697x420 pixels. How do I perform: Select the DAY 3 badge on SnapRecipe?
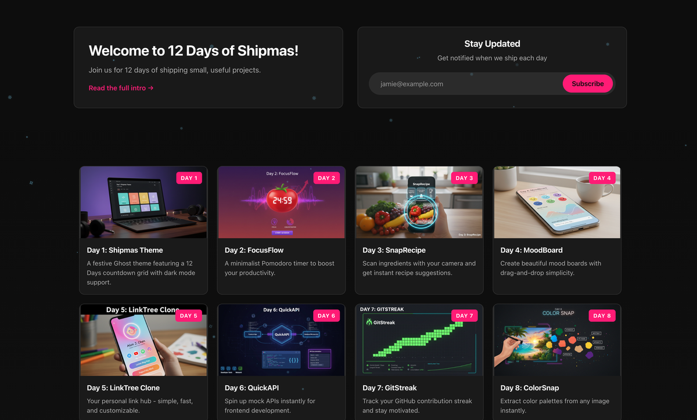pos(465,178)
